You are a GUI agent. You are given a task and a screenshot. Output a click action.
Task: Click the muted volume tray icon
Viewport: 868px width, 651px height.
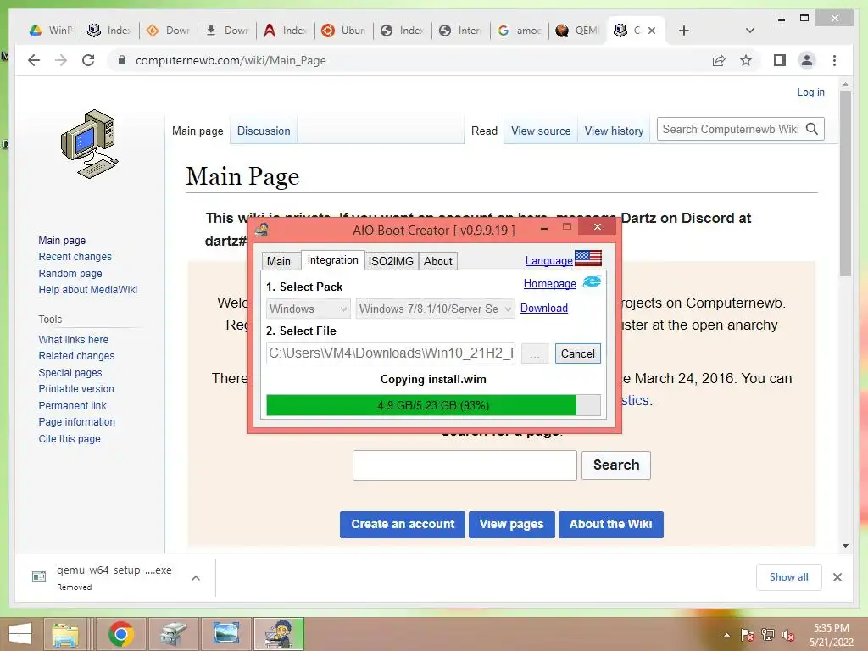tap(787, 635)
